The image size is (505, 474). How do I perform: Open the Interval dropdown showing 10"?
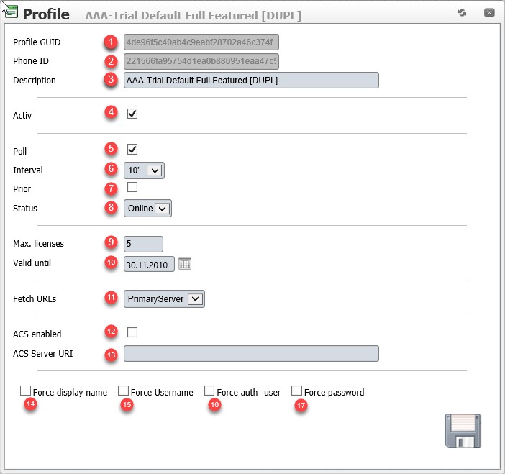[x=144, y=170]
